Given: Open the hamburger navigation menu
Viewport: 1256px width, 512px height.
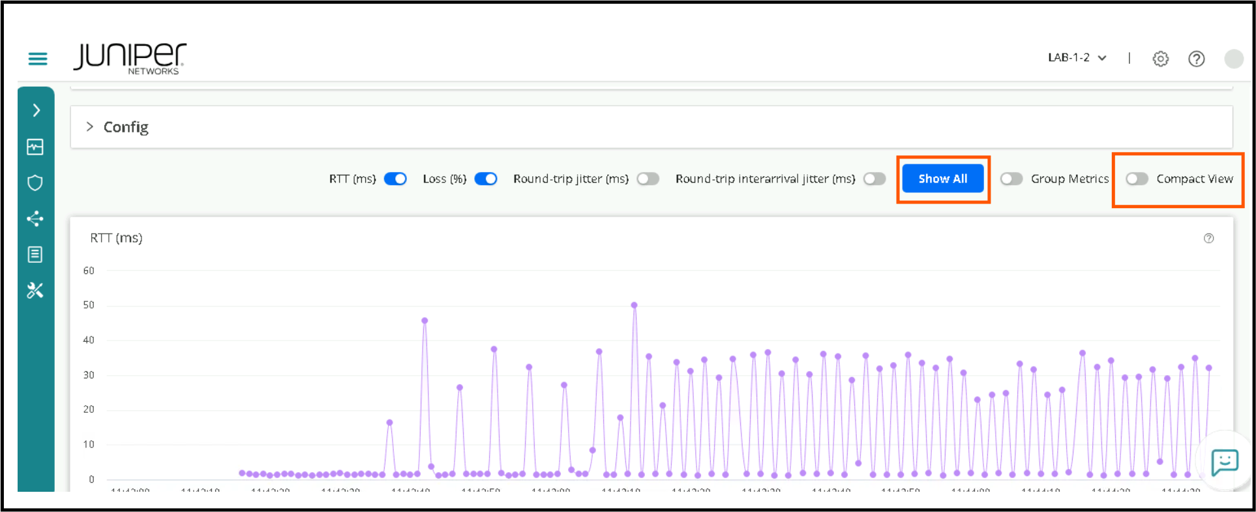Looking at the screenshot, I should click(x=38, y=59).
